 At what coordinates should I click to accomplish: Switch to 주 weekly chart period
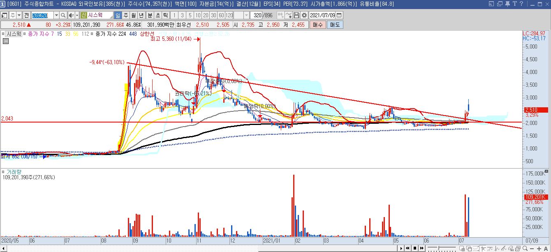click(x=126, y=15)
